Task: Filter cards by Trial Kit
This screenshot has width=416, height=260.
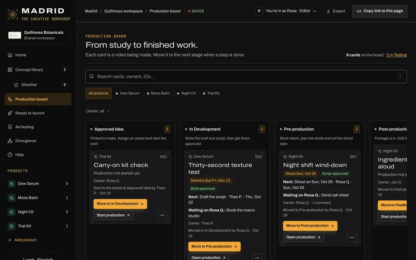Action: point(211,94)
